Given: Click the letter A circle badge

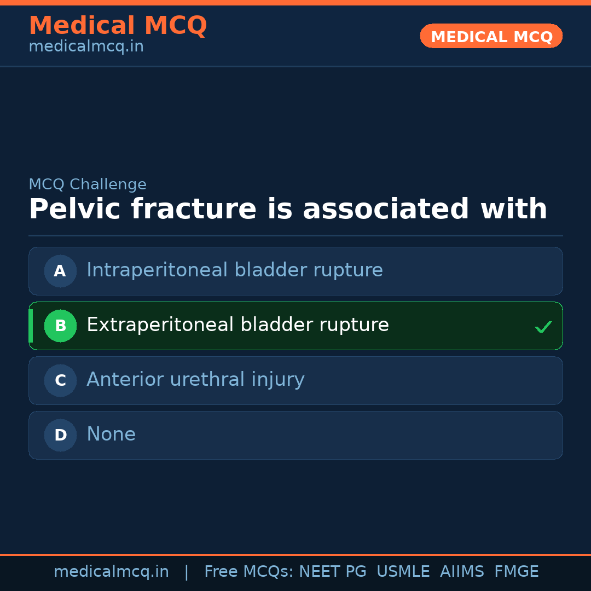Looking at the screenshot, I should click(60, 271).
